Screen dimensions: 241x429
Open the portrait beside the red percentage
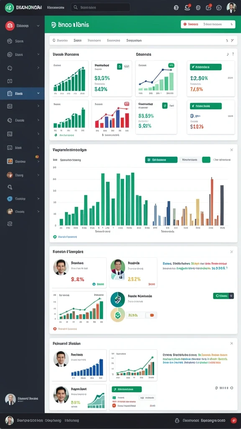[61, 267]
